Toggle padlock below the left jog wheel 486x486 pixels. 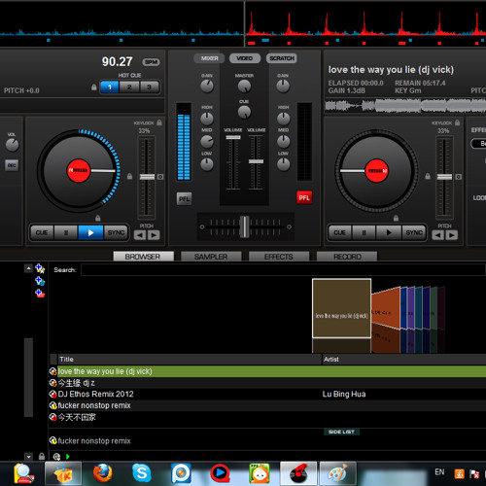coord(98,218)
